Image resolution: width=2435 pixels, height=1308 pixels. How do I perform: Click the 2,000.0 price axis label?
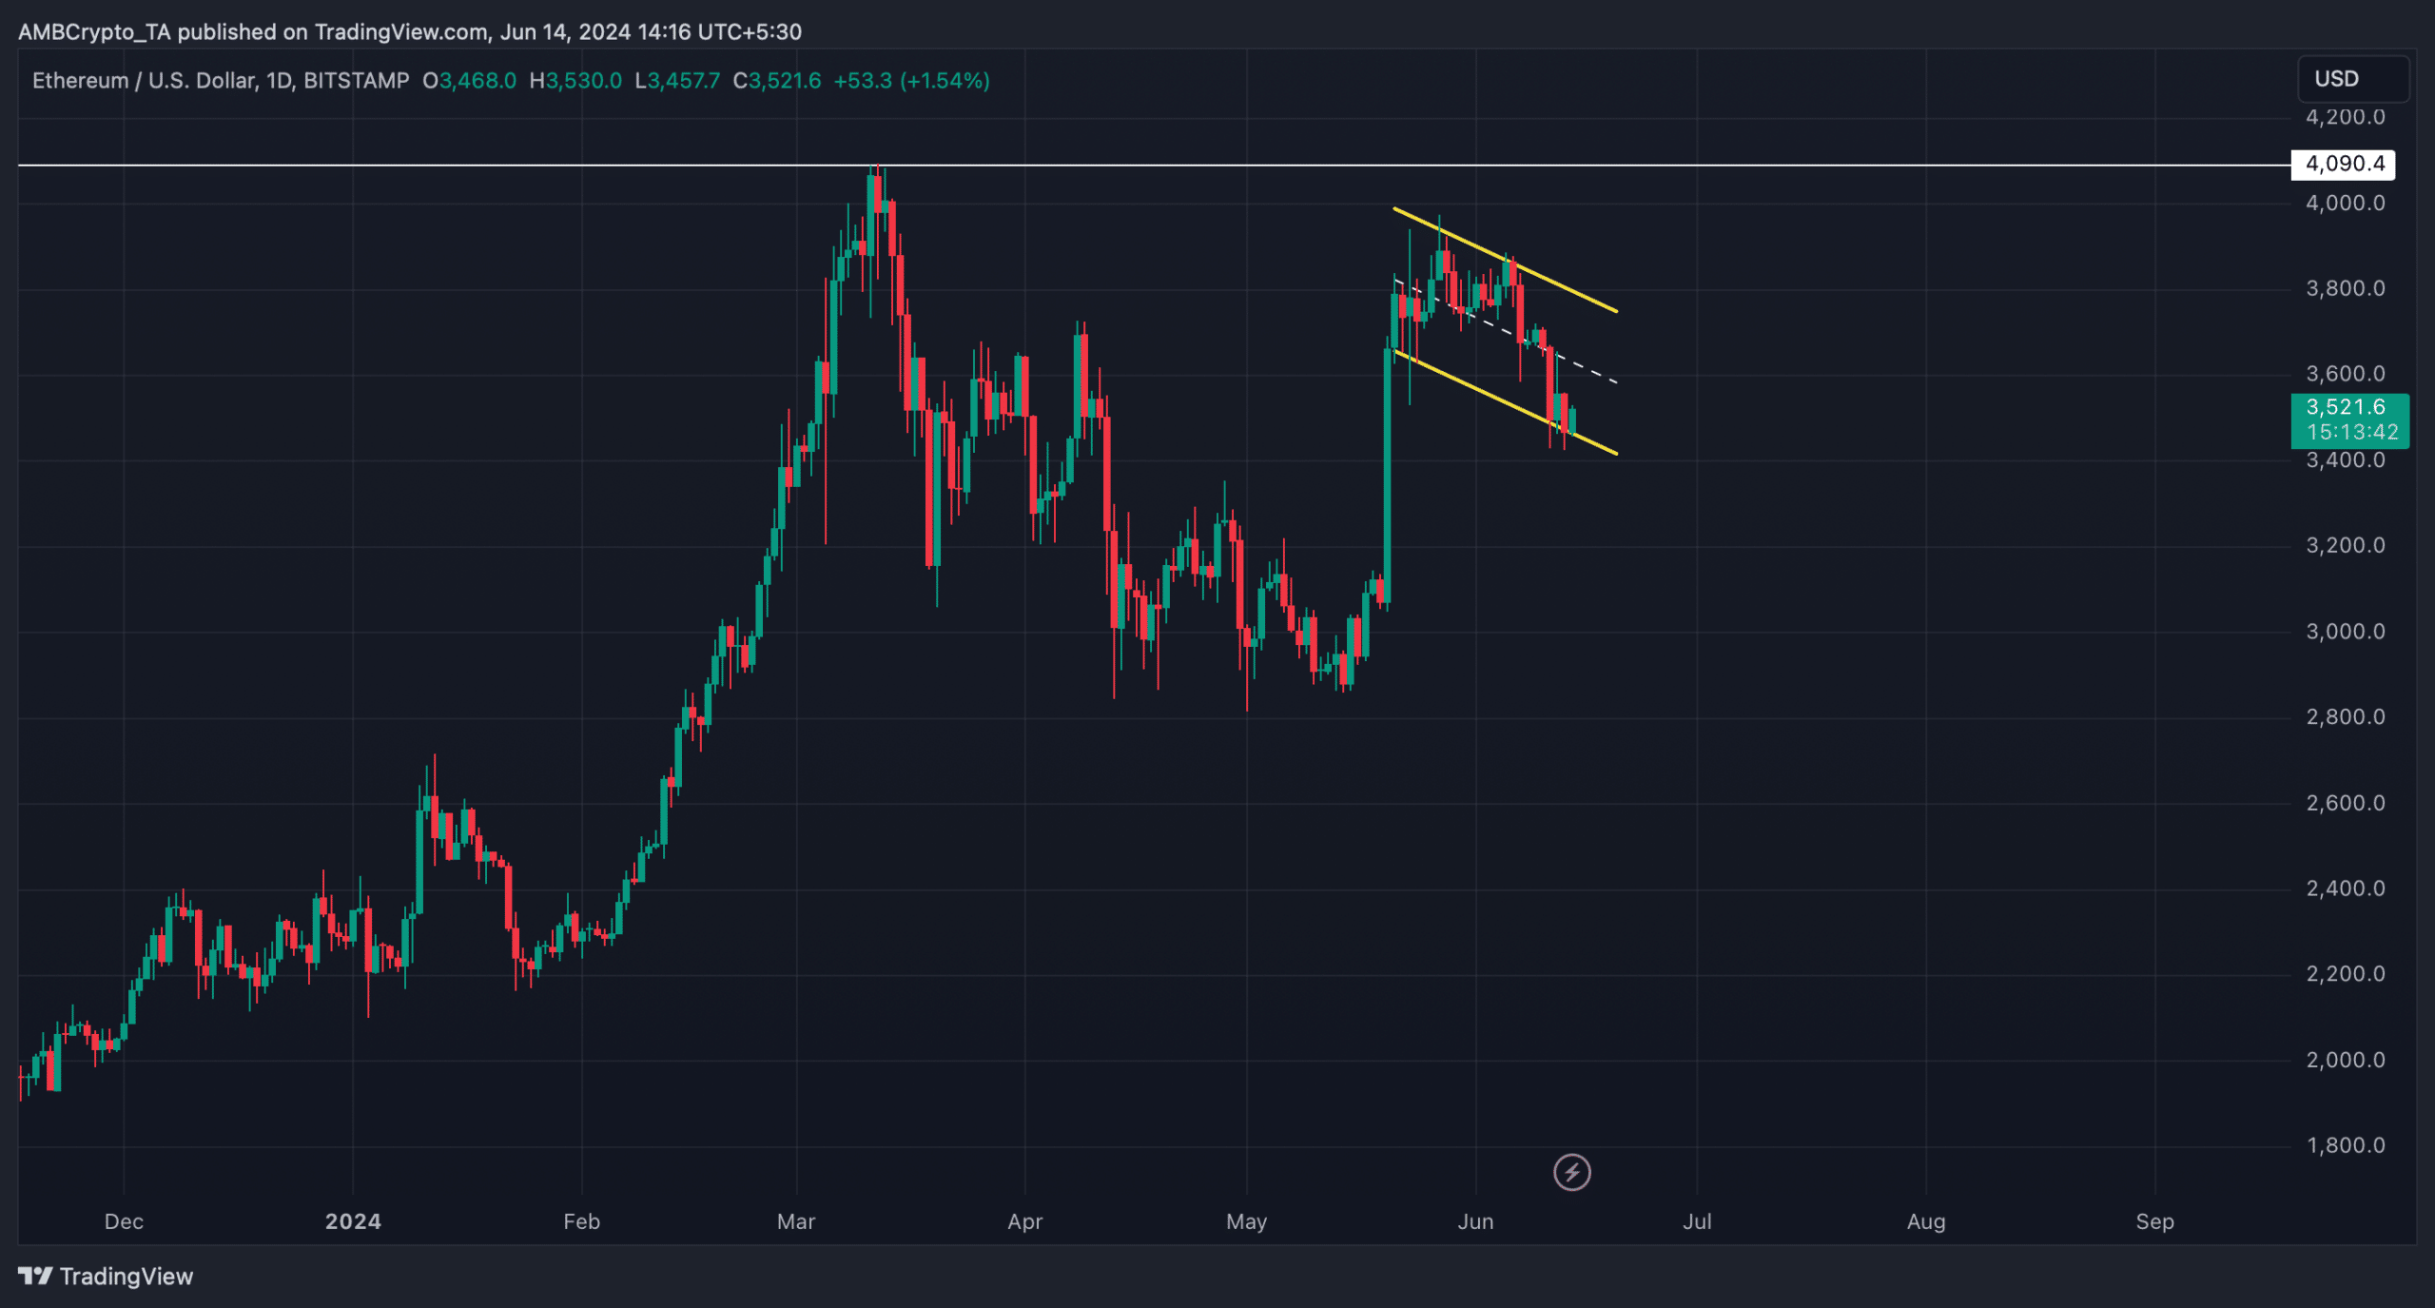[x=2346, y=1060]
